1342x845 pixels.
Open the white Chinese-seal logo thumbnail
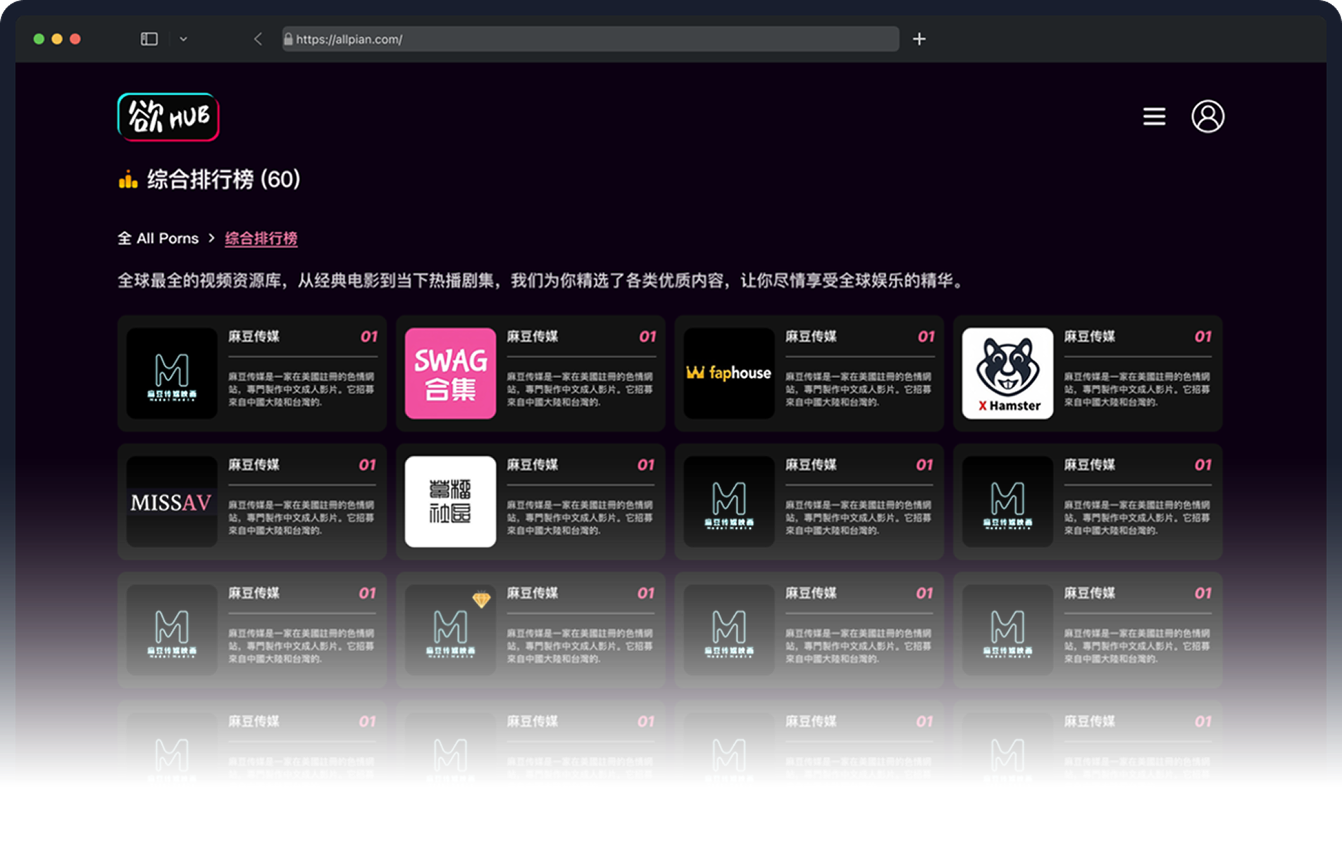pos(450,502)
